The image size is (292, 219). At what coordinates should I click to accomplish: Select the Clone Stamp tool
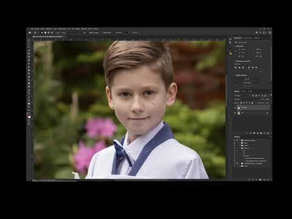[x=29, y=70]
